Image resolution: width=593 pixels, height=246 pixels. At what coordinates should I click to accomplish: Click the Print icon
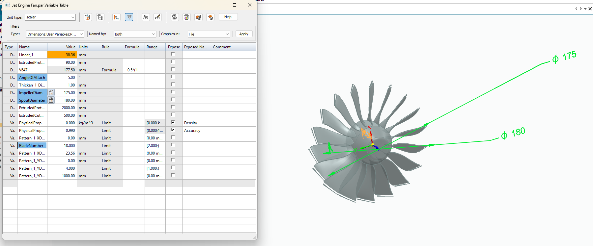pos(186,17)
